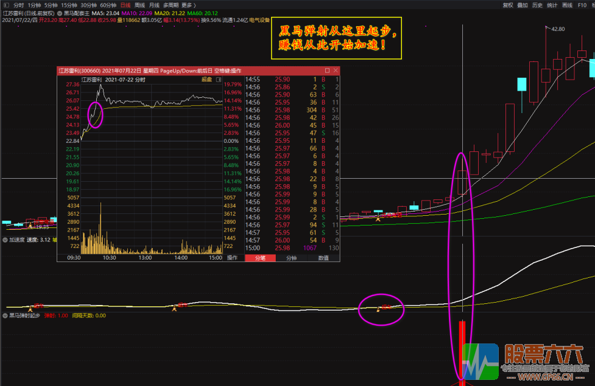Click the 速度: 3.12 value label

(38, 240)
